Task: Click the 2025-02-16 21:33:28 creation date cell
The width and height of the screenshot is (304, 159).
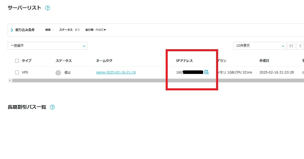Action: [x=277, y=72]
